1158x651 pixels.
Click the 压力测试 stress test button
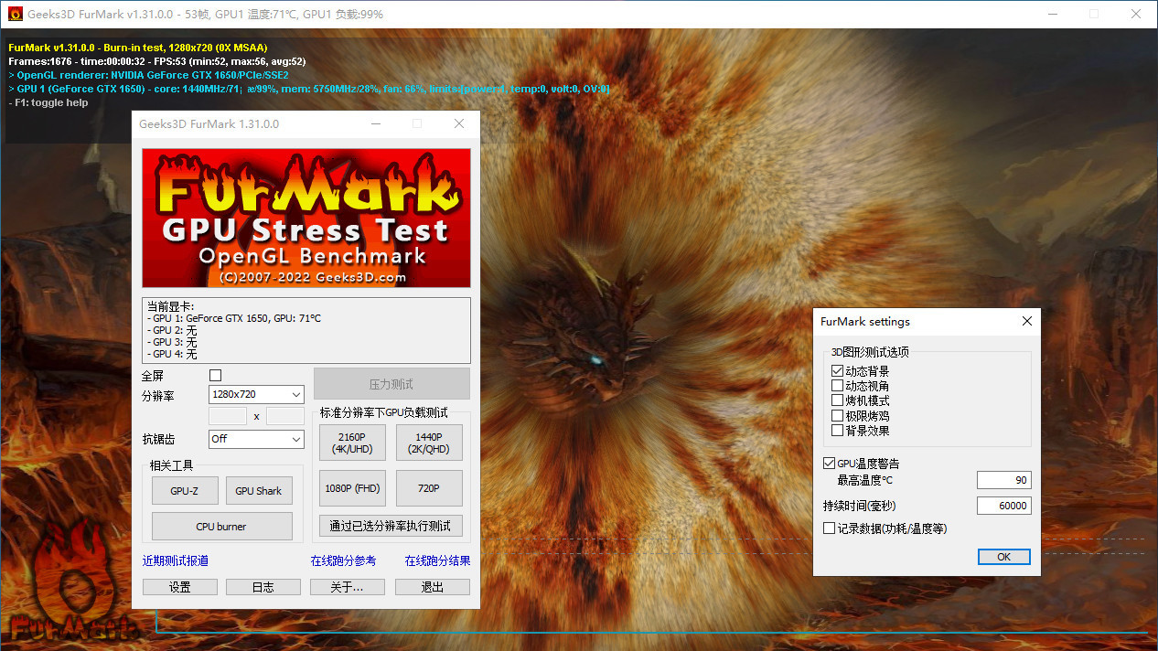(x=391, y=384)
